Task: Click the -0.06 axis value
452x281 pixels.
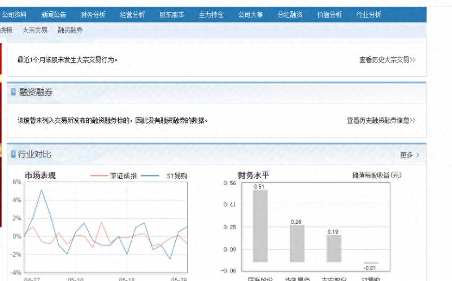Action: 229,271
